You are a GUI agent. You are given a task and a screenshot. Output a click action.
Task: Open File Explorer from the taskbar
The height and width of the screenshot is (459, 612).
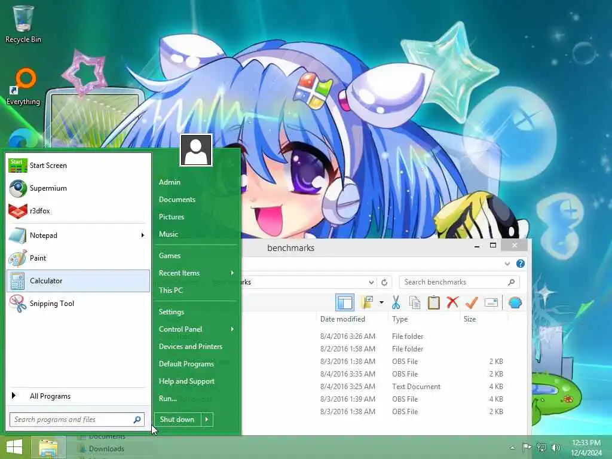pyautogui.click(x=48, y=447)
